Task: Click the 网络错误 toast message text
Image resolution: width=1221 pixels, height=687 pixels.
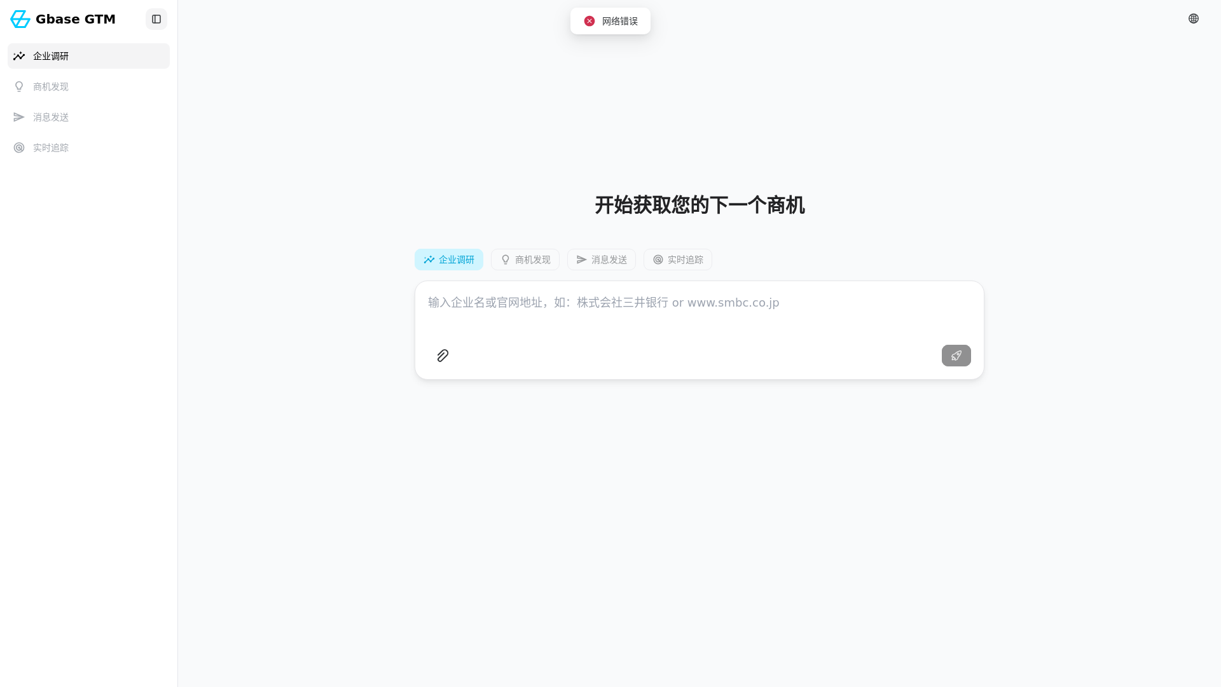Action: click(620, 21)
